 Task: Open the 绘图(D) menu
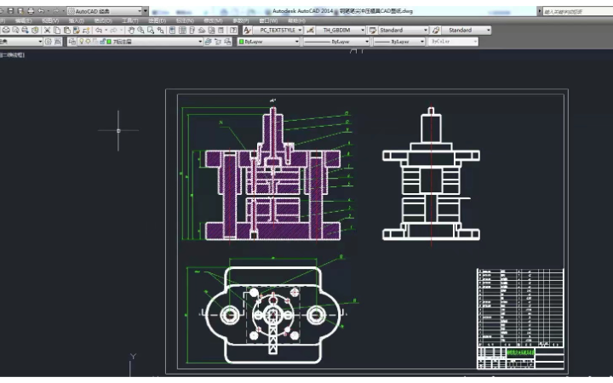click(158, 20)
